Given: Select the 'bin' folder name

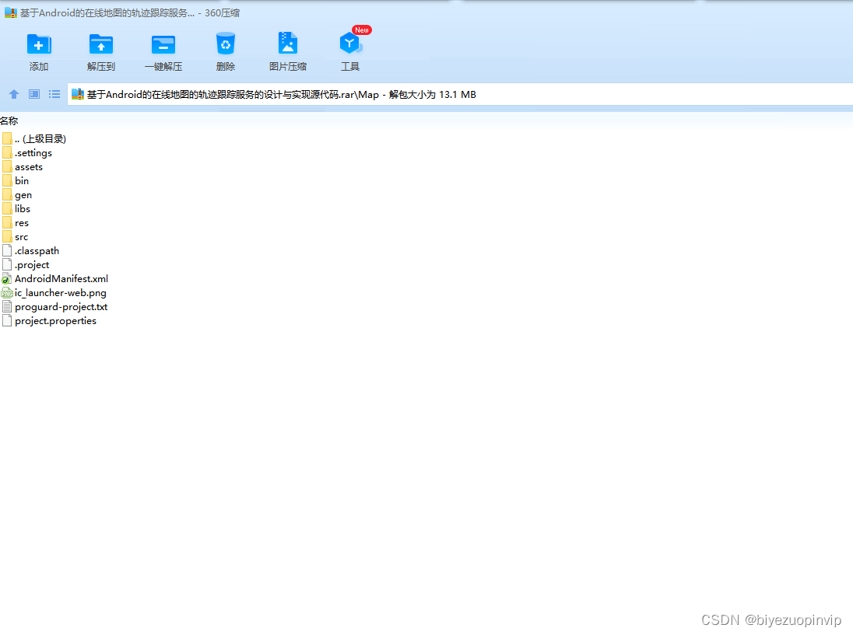Looking at the screenshot, I should [x=22, y=181].
